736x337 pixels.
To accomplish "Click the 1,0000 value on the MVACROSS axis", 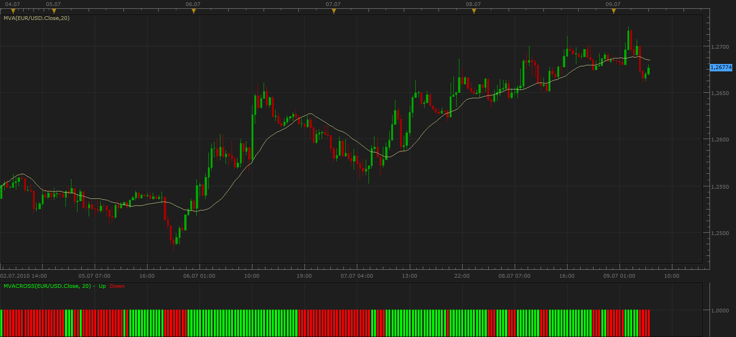I will 720,311.
